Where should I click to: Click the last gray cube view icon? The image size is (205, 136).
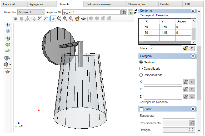click(x=109, y=18)
